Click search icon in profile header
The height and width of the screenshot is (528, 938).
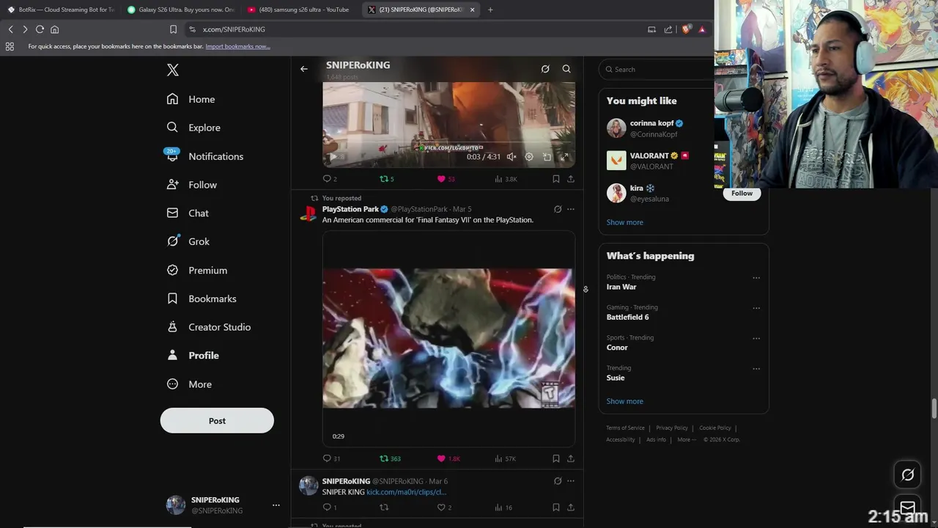pyautogui.click(x=566, y=69)
